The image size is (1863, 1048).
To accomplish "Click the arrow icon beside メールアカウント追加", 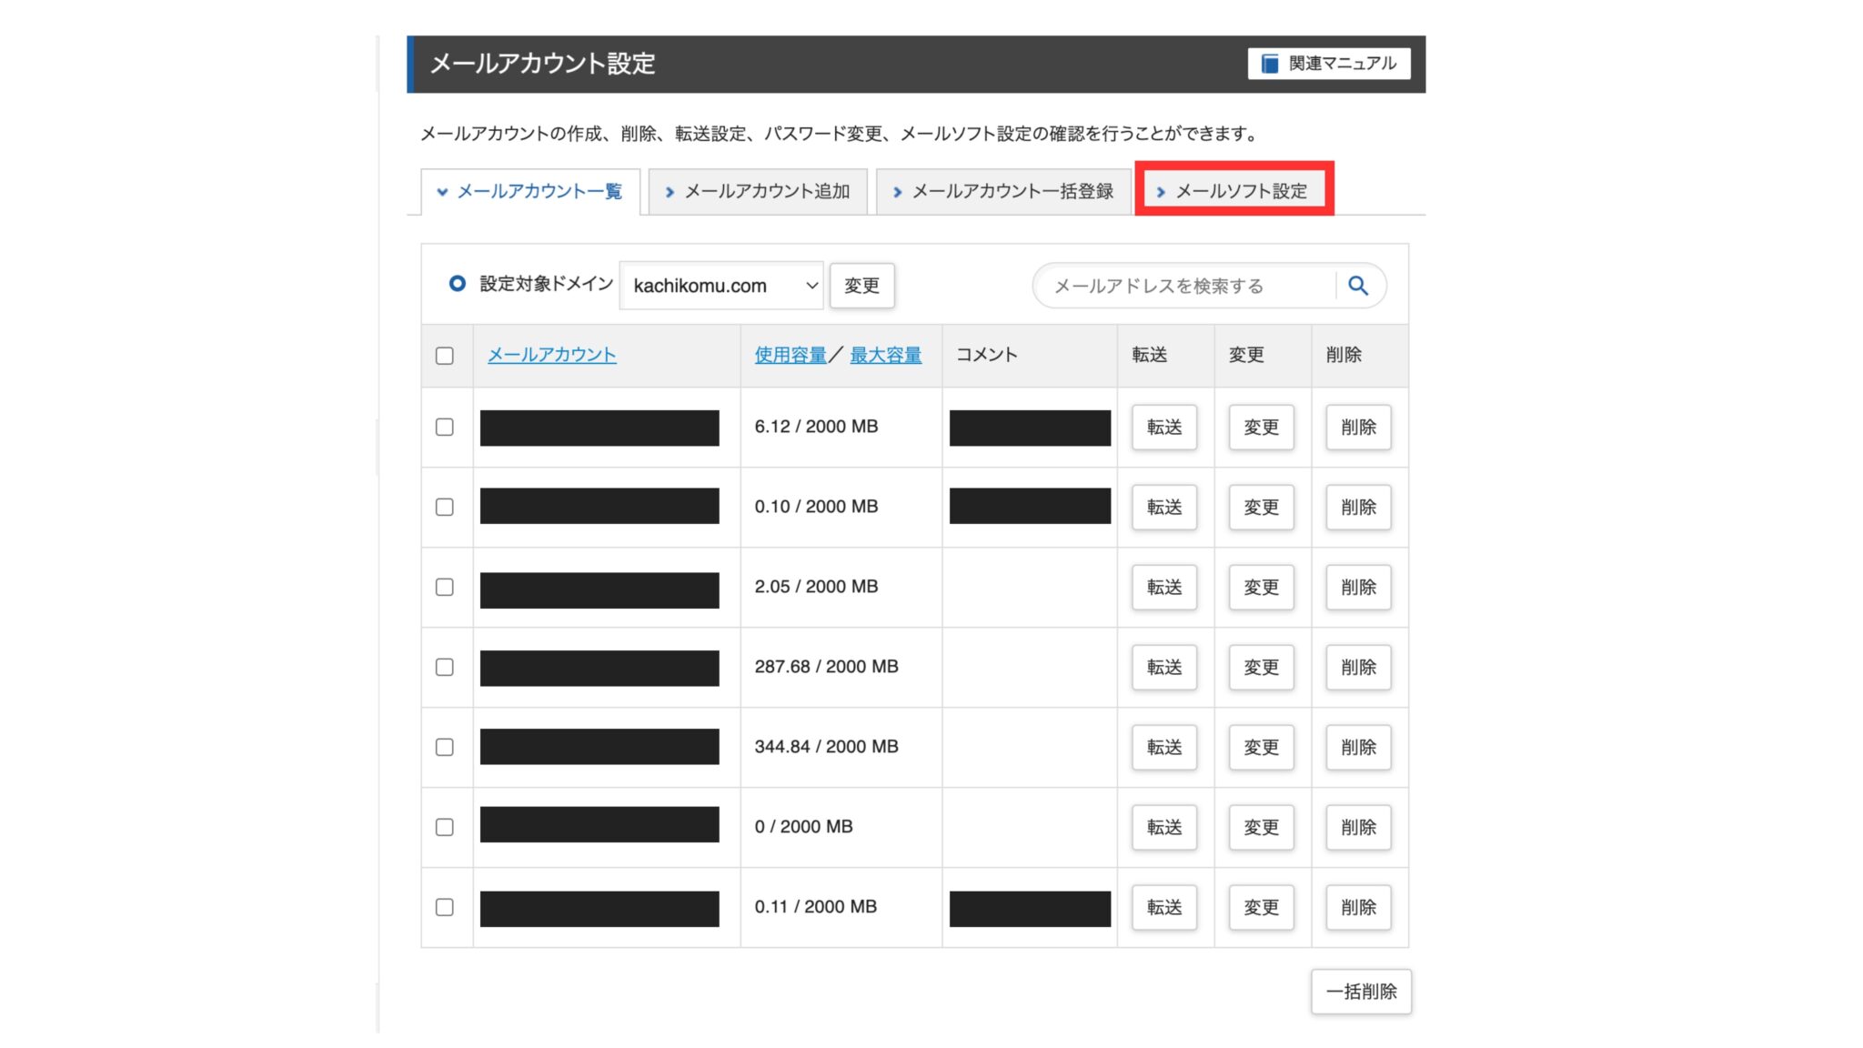I will point(670,192).
